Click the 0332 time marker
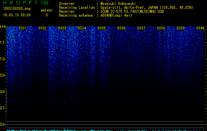 pyautogui.click(x=42, y=28)
